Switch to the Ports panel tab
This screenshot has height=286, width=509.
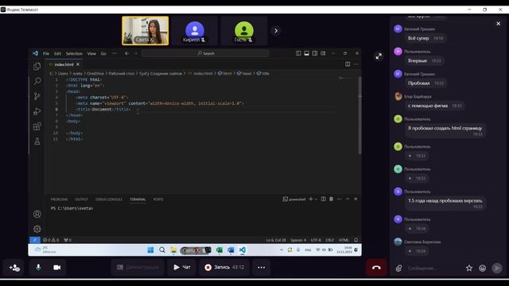click(x=158, y=199)
